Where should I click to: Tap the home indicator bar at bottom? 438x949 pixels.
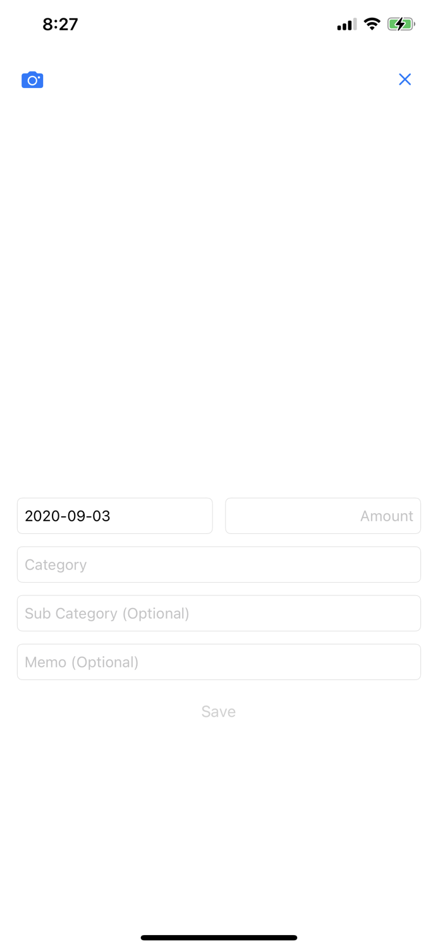pos(219,937)
